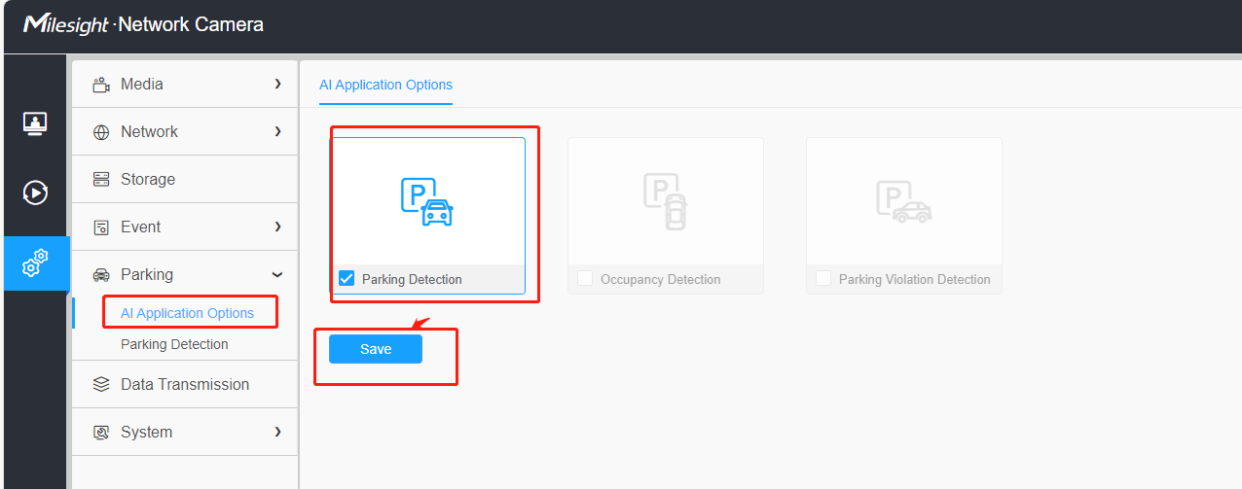Click the Storage drive icon
Screen dimensions: 1242x489
coord(101,180)
